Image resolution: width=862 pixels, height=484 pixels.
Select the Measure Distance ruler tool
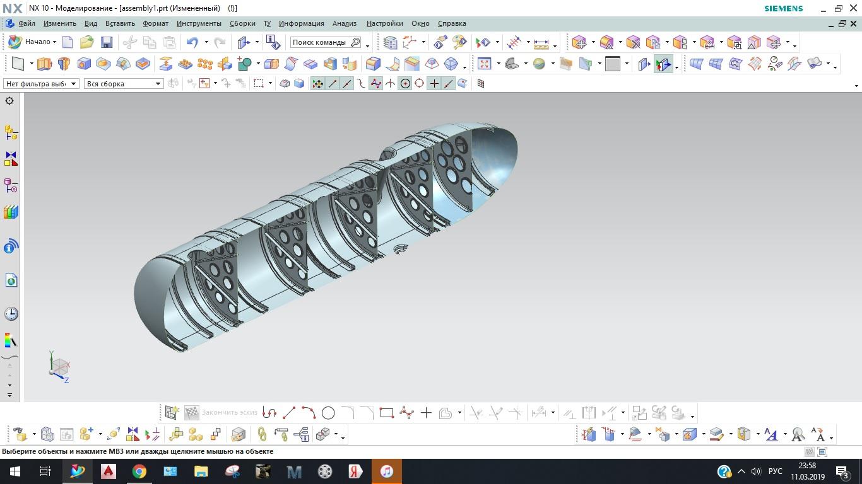pos(541,43)
